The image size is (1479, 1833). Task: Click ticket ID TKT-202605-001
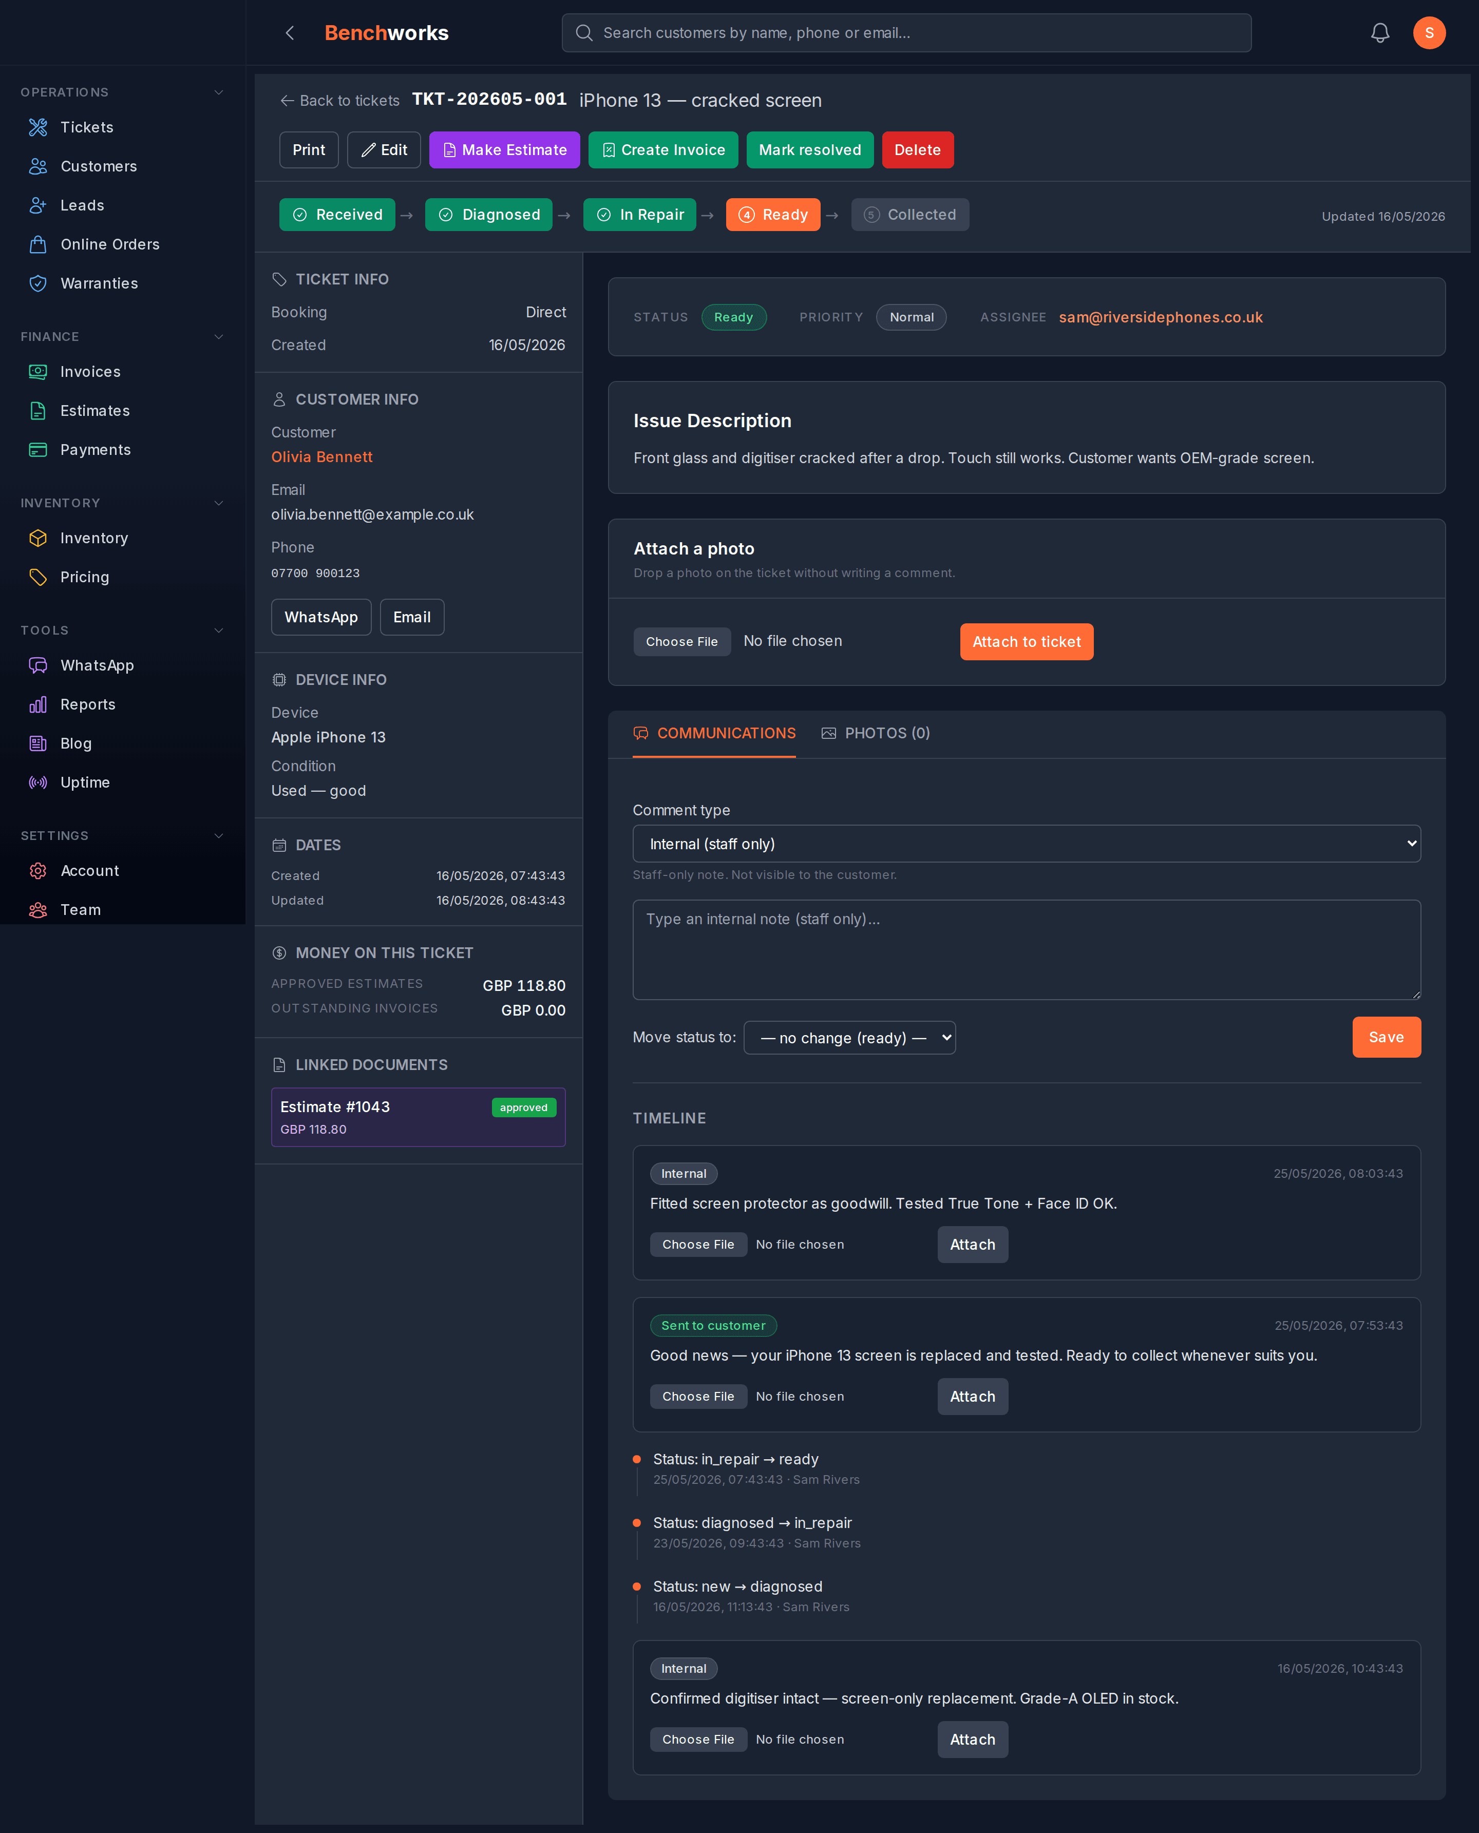(x=489, y=101)
